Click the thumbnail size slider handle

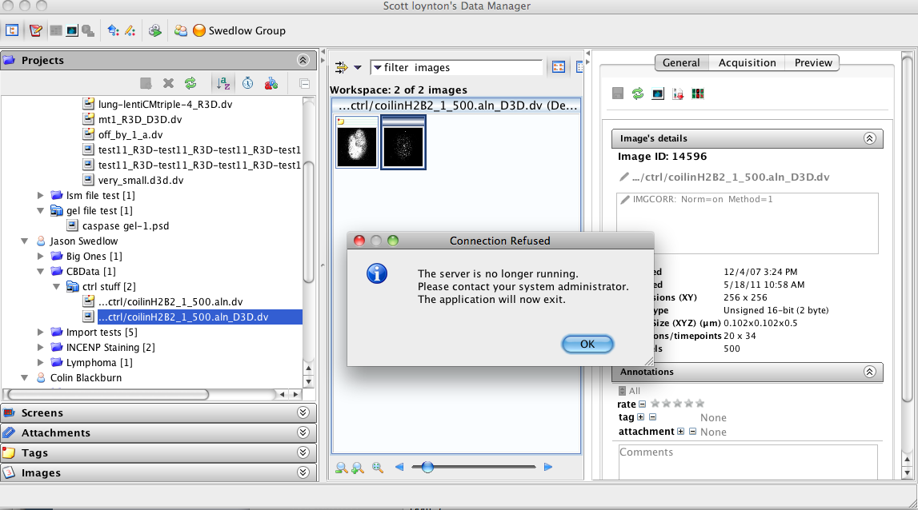(x=427, y=467)
